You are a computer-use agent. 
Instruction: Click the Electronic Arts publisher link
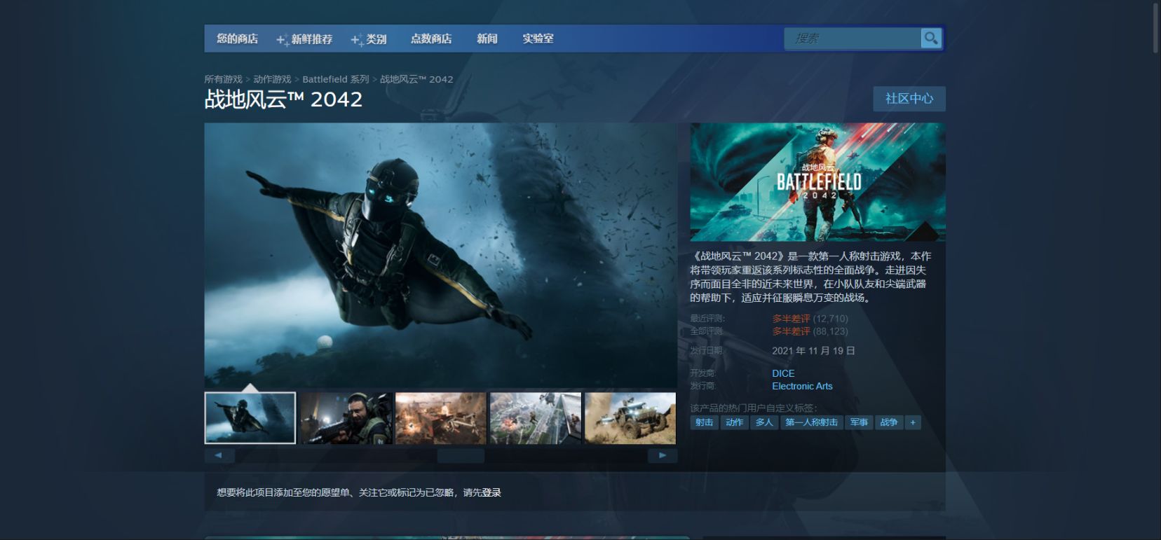pos(802,386)
